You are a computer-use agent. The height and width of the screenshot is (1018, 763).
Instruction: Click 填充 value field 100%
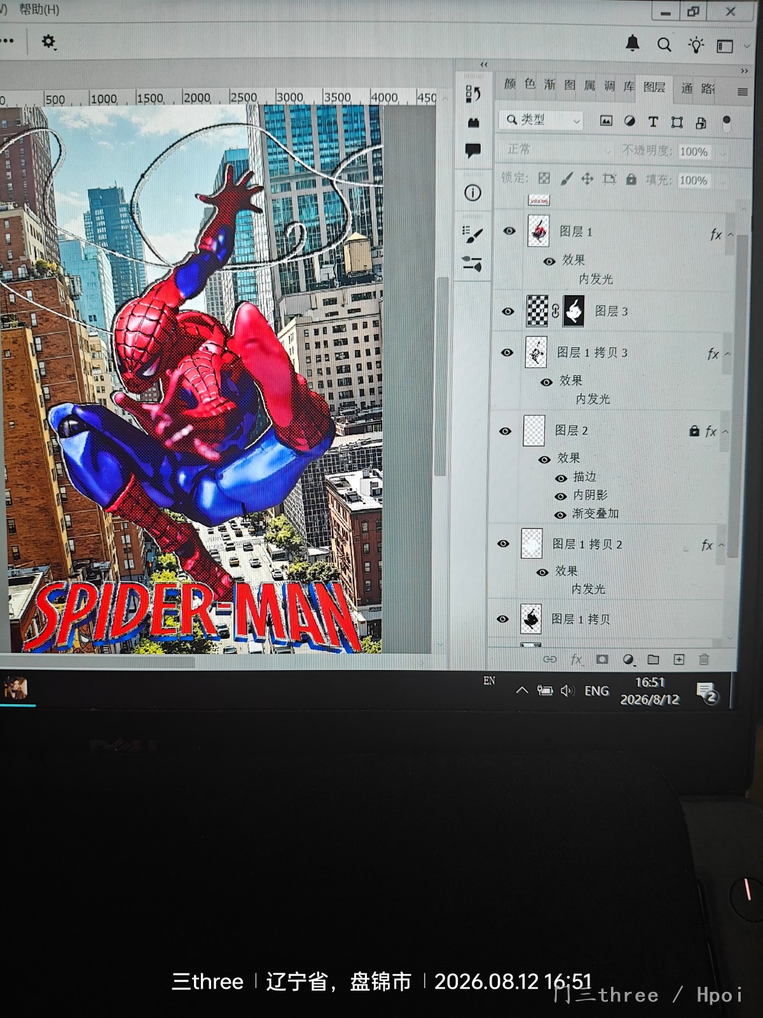(694, 180)
